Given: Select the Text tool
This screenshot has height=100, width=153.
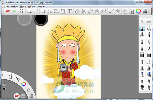Looking at the screenshot, I should tap(70, 11).
